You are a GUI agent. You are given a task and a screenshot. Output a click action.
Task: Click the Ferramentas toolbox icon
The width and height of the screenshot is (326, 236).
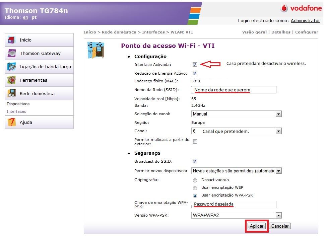pyautogui.click(x=12, y=80)
